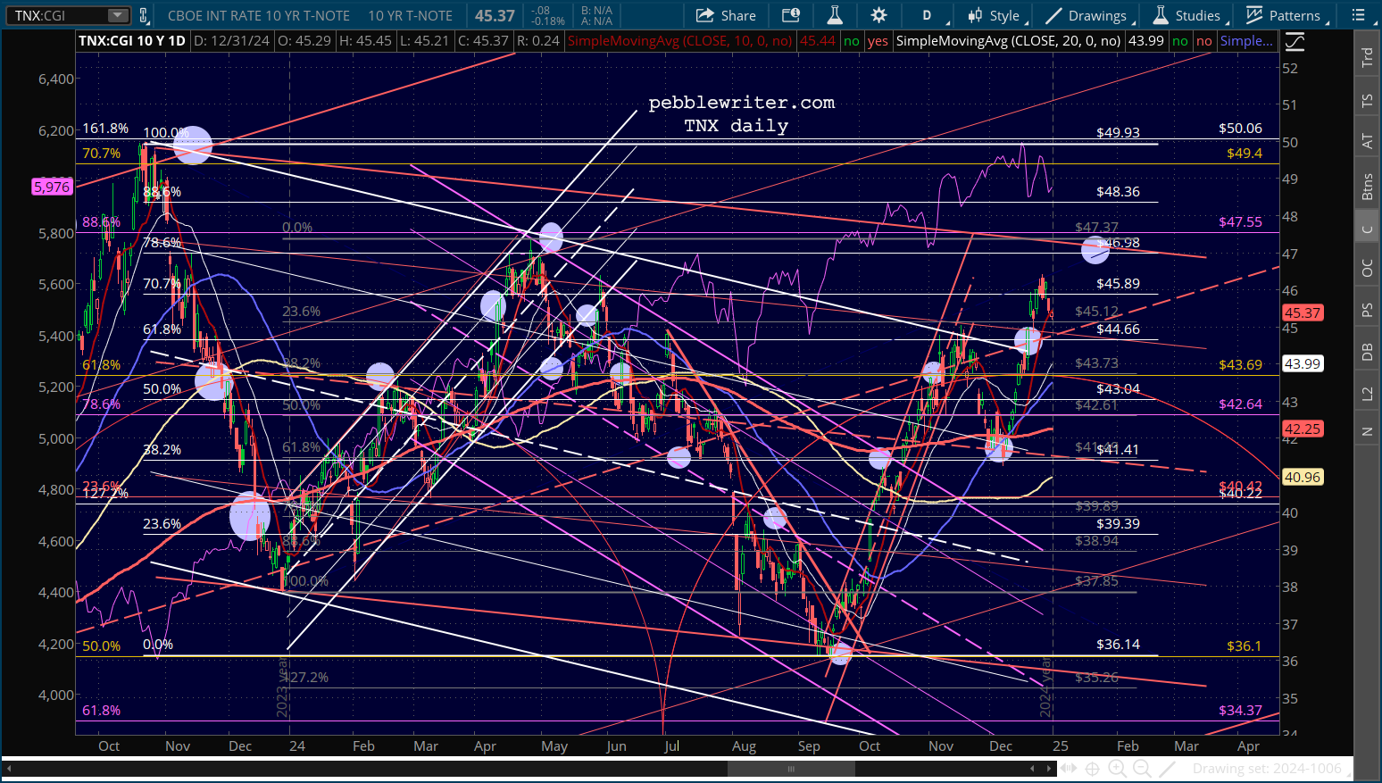Click the yellow $43.69 level label
Image resolution: width=1382 pixels, height=783 pixels.
tap(1241, 364)
